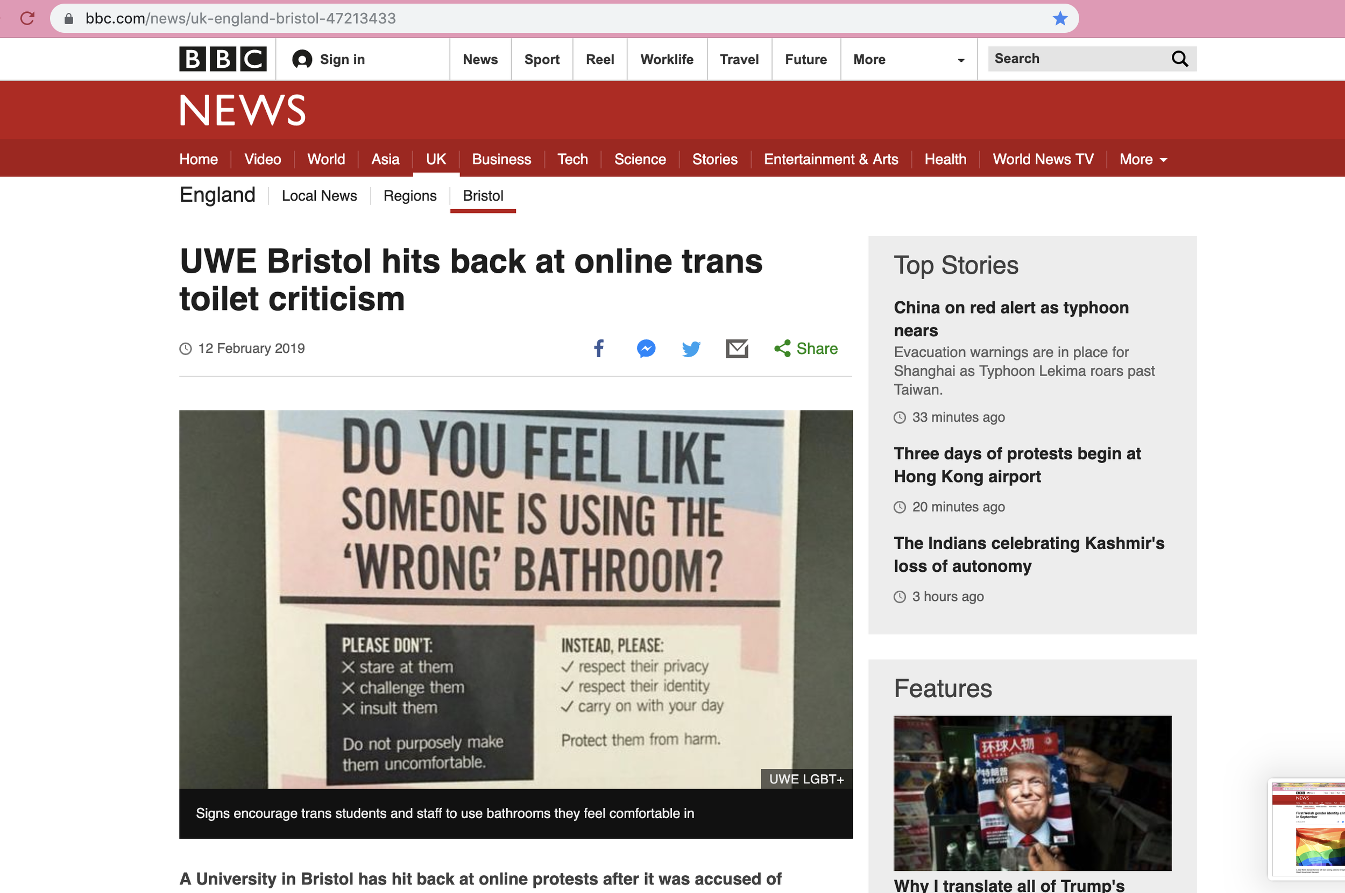The image size is (1345, 893).
Task: Click the screenshot preview thumbnail at corner
Action: (x=1308, y=829)
